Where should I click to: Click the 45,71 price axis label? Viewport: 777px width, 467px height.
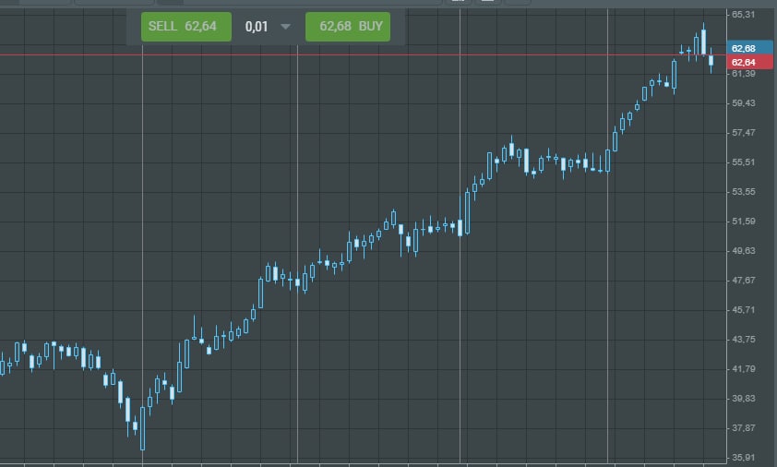[x=743, y=310]
